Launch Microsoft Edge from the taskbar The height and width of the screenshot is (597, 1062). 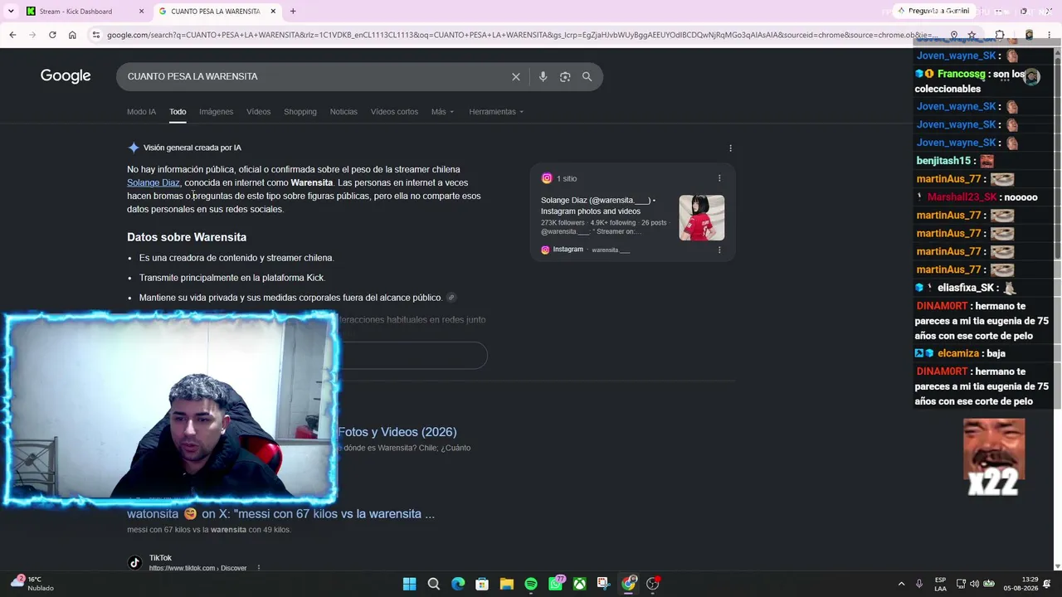(458, 584)
